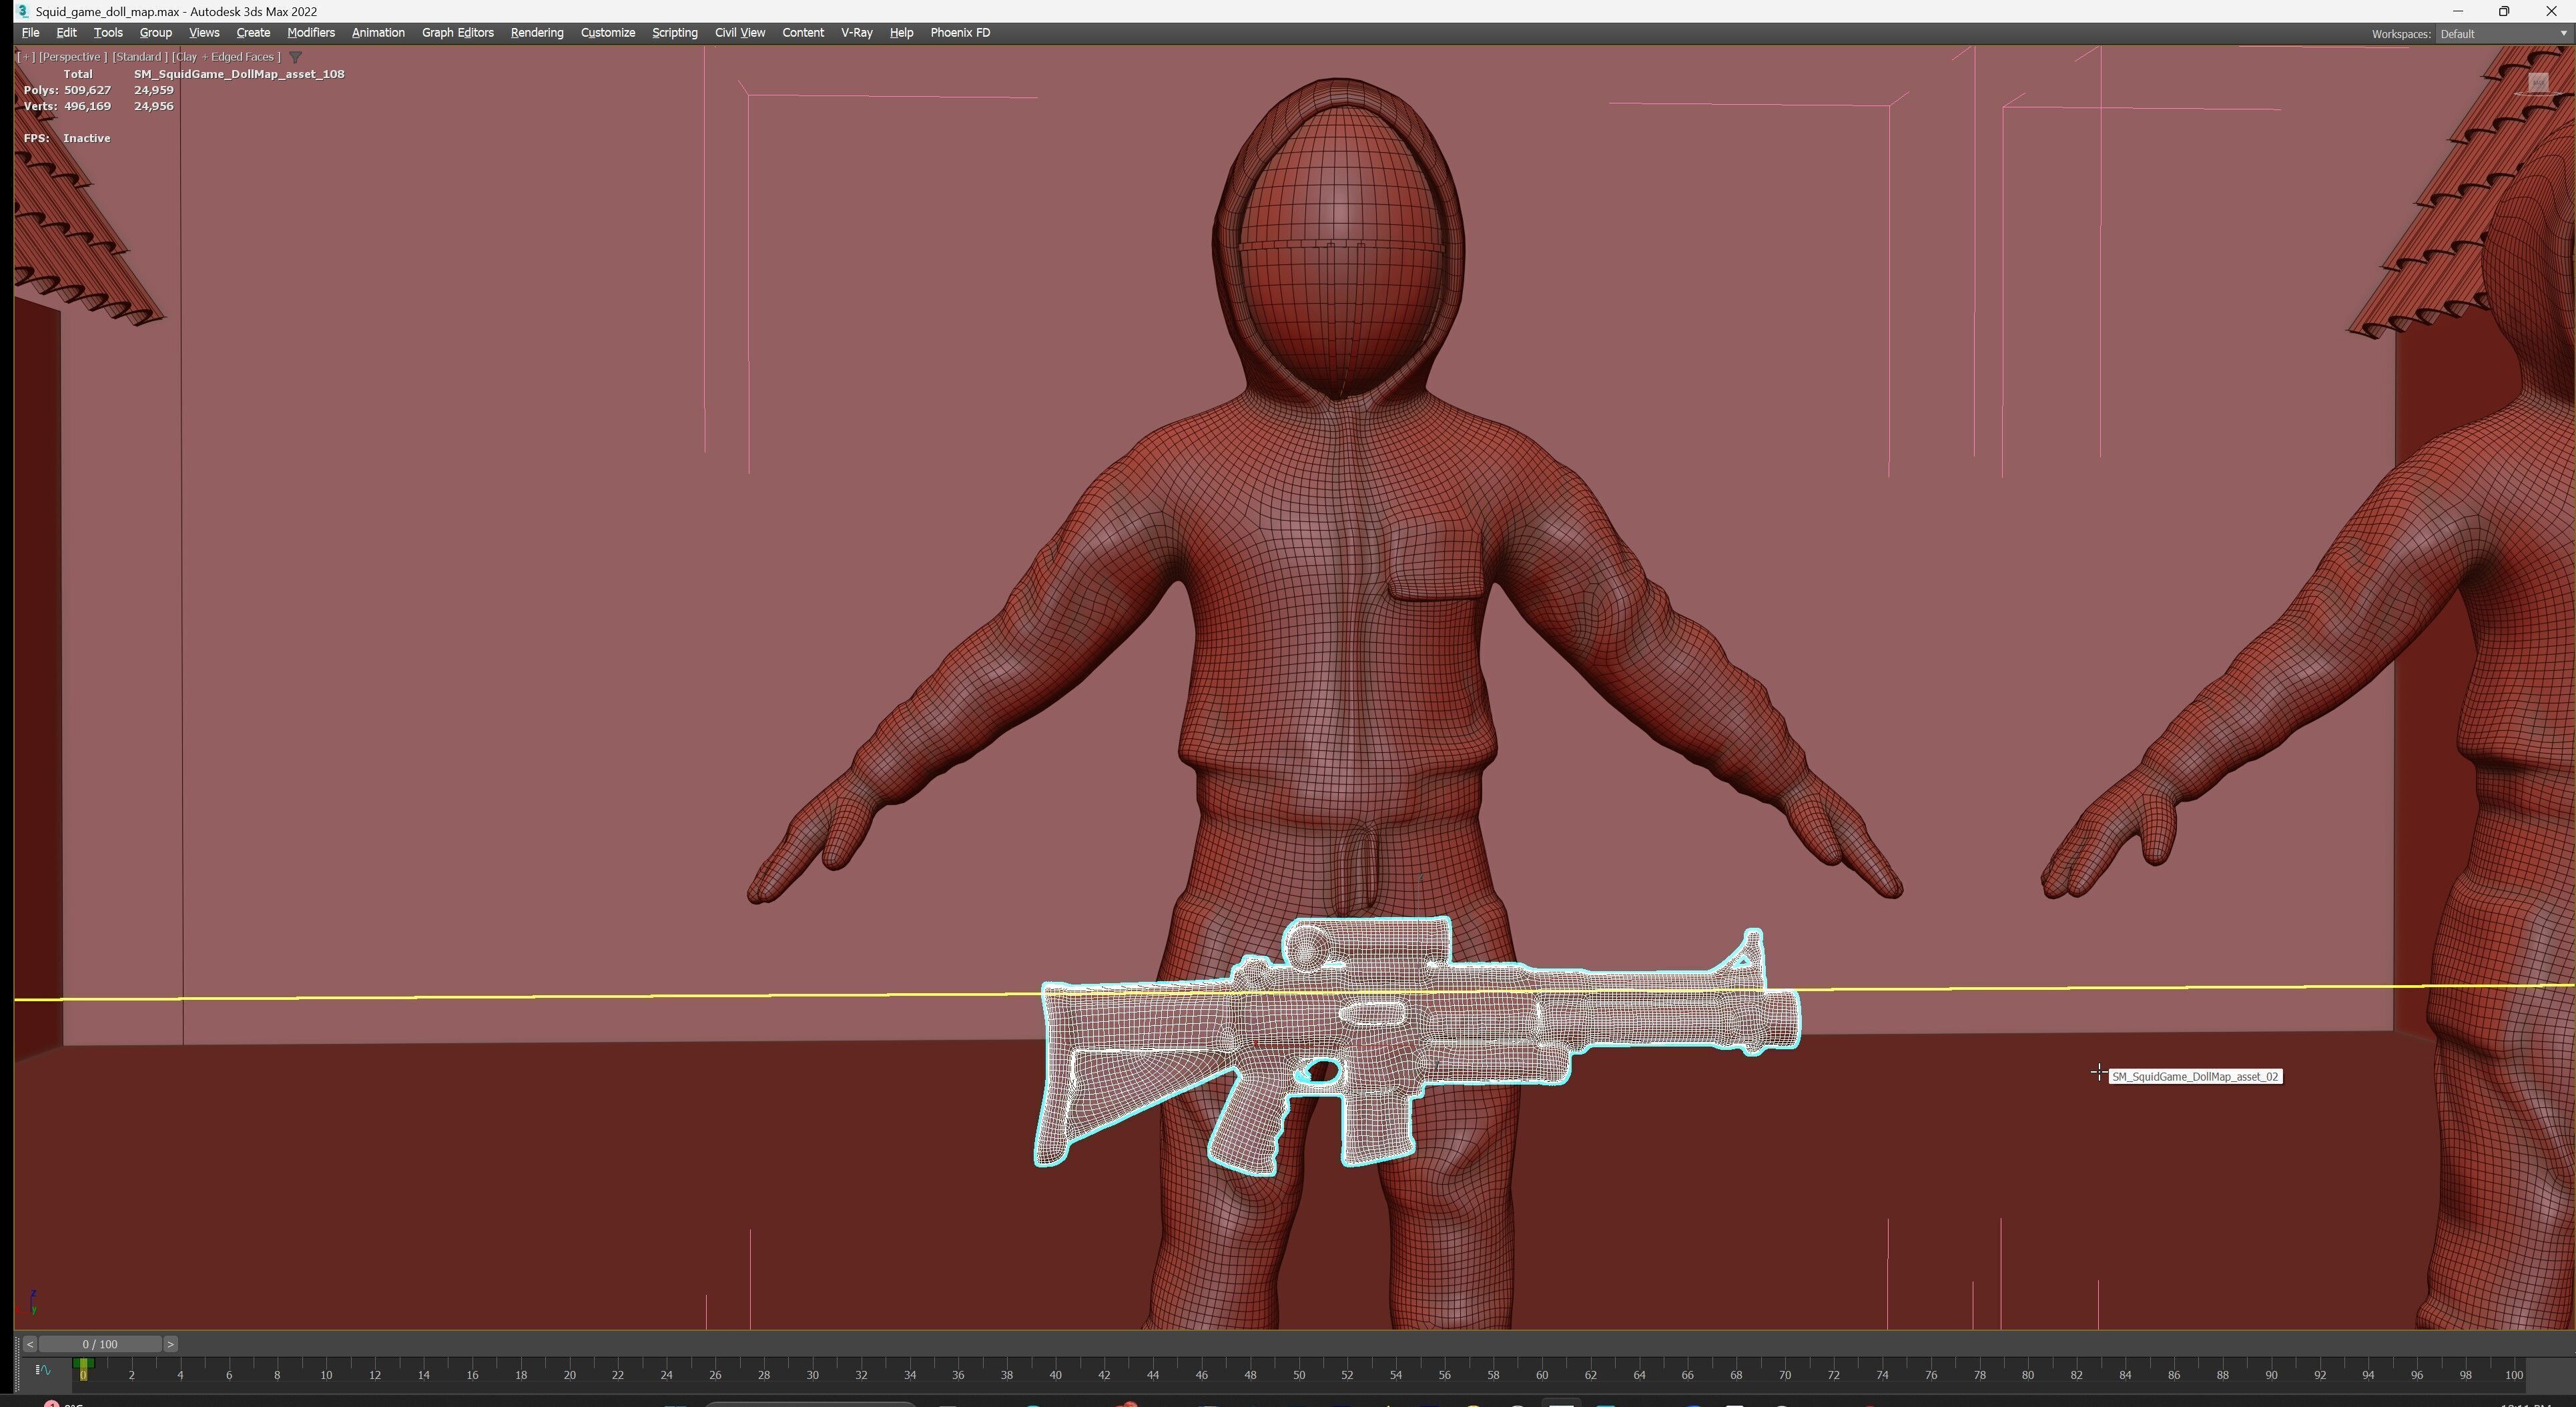Viewport: 2576px width, 1407px height.
Task: Click the SM_SquidGame_DollMap_asset_108 statistics label
Action: pos(239,74)
